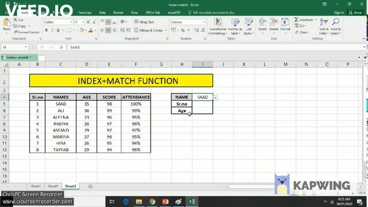368x207 pixels.
Task: Open Conditional Formatting
Action: [x=218, y=26]
